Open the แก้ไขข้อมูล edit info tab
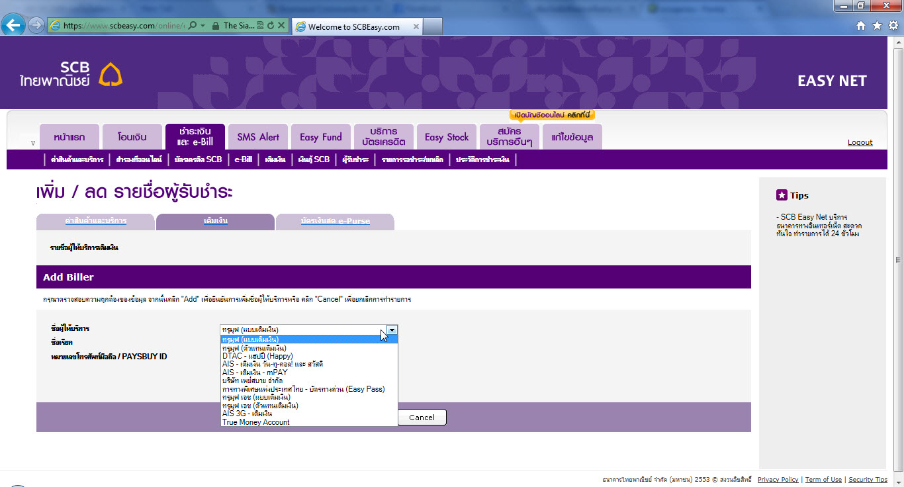Image resolution: width=904 pixels, height=487 pixels. click(x=572, y=137)
